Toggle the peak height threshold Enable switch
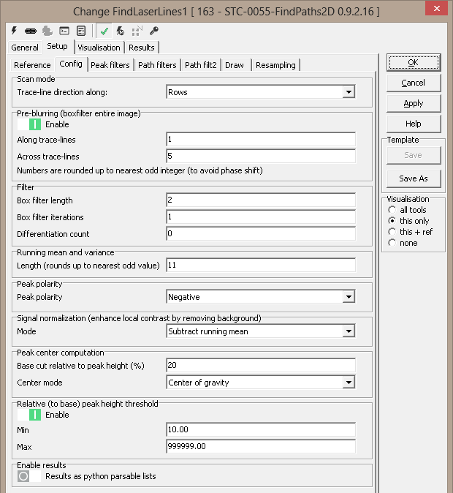This screenshot has height=493, width=453. [x=29, y=415]
